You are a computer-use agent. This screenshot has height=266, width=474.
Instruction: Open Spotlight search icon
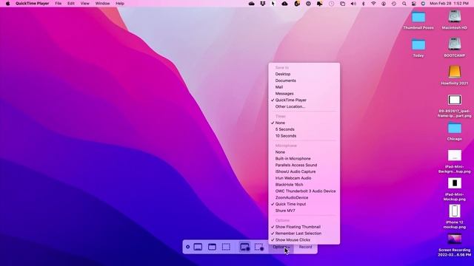(x=404, y=4)
